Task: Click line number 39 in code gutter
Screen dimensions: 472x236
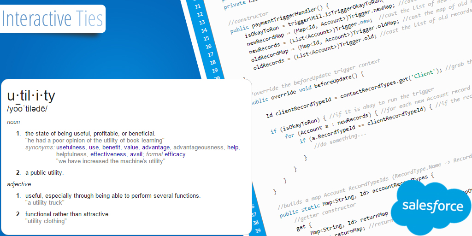Action: click(x=257, y=230)
